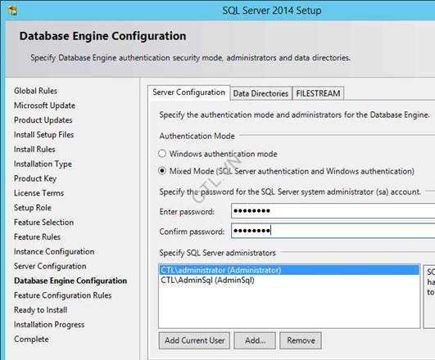
Task: Click Installation Progress step in sidebar
Action: 49,325
